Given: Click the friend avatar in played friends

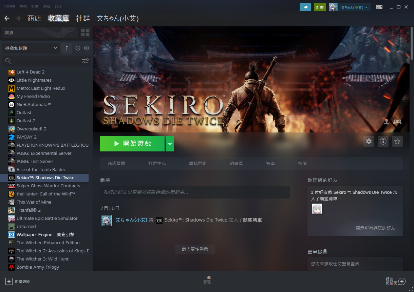Looking at the screenshot, I should pos(317,209).
